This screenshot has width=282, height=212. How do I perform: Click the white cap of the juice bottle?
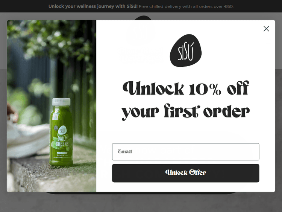61,101
